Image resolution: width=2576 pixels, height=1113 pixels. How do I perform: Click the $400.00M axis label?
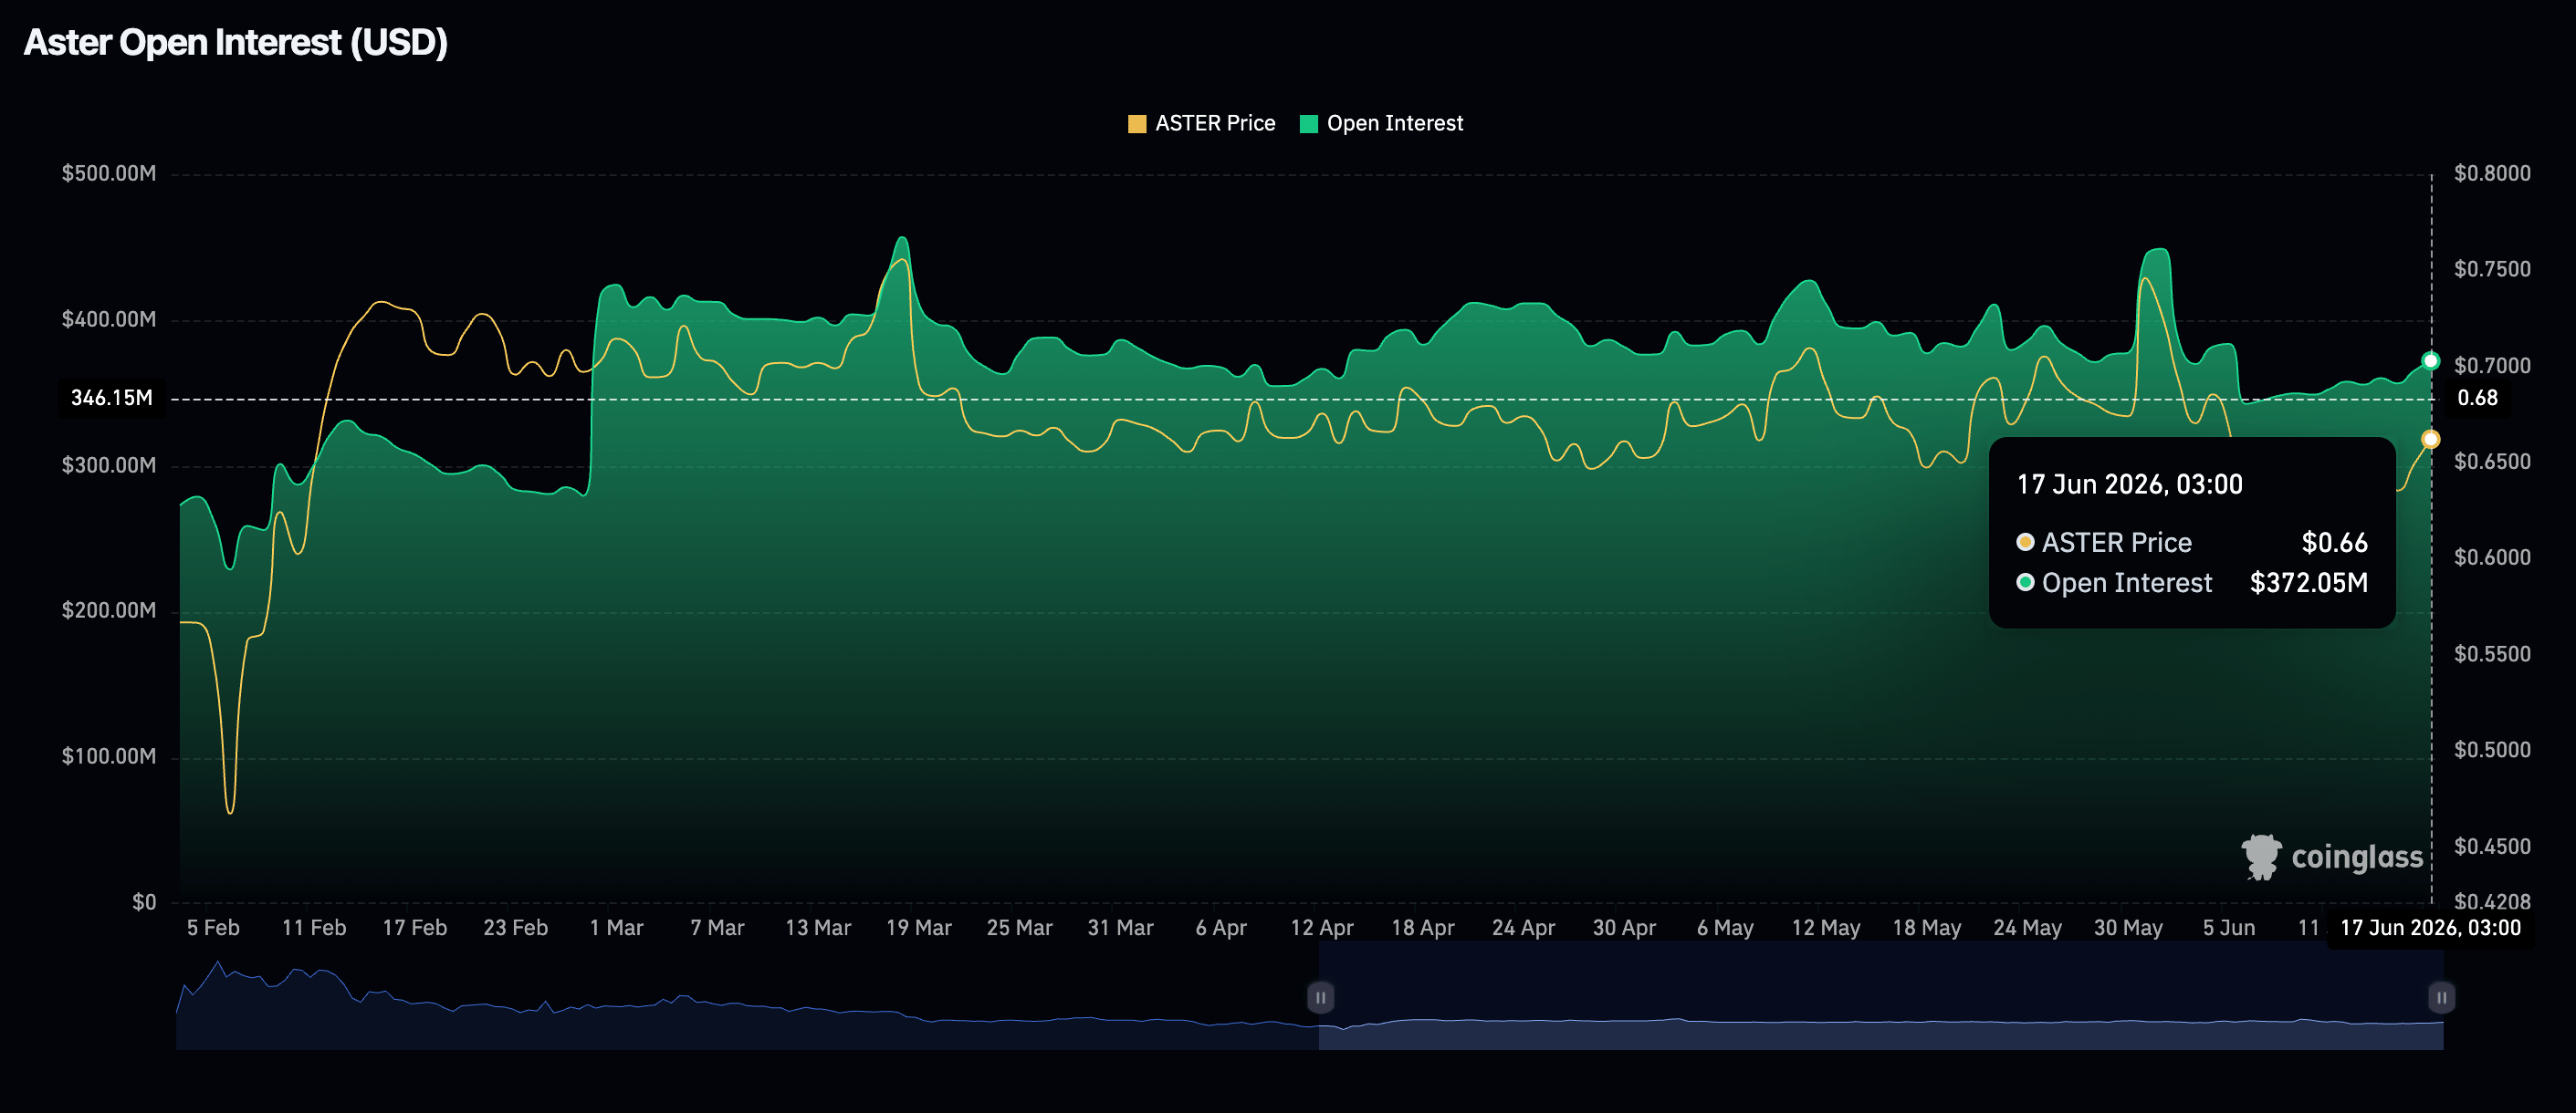tap(109, 319)
